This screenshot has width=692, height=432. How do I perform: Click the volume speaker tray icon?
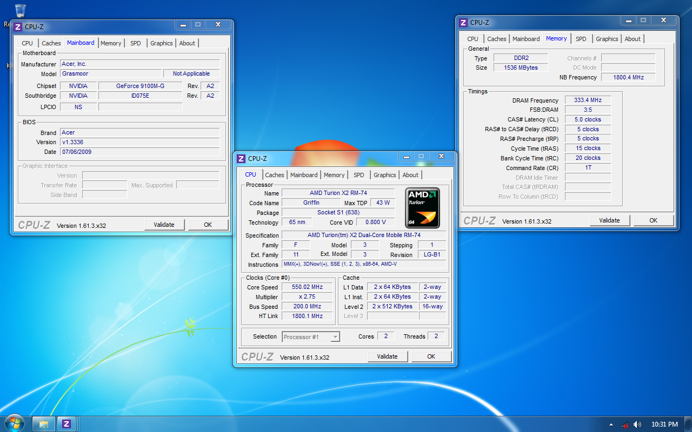(x=637, y=424)
